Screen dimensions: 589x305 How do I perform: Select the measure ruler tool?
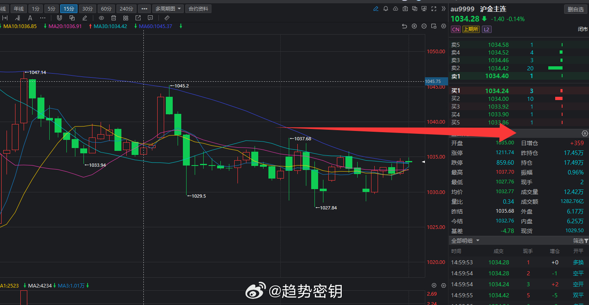(167, 17)
